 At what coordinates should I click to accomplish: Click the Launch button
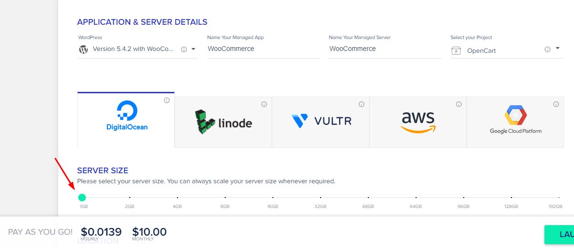coord(561,234)
